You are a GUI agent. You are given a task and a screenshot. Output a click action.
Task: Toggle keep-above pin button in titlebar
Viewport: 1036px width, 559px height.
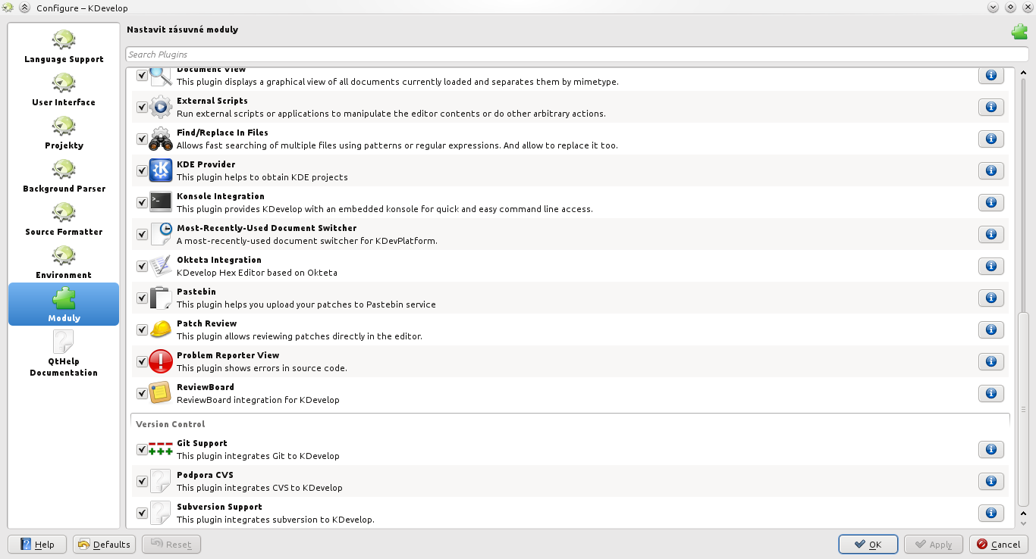(24, 8)
